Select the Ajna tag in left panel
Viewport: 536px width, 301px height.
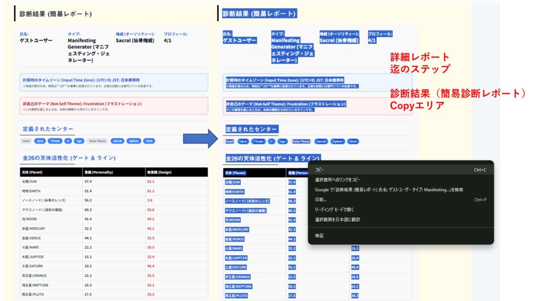click(40, 141)
